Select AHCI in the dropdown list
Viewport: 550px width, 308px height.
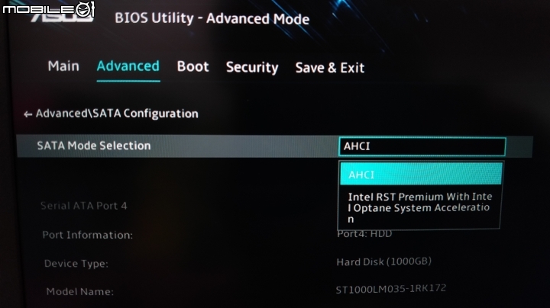tap(421, 174)
